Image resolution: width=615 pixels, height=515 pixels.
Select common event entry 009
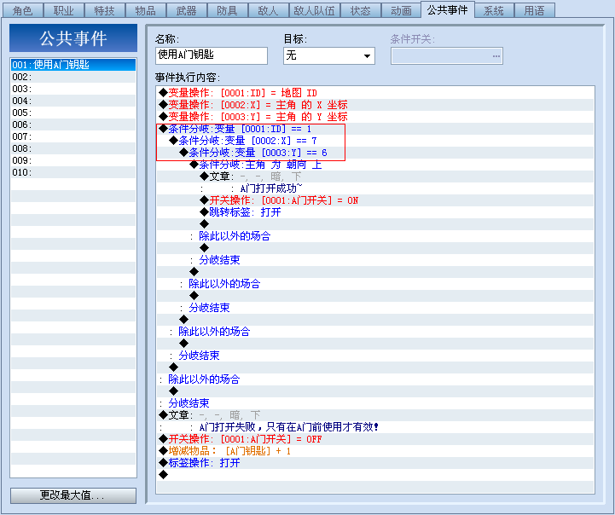click(73, 160)
